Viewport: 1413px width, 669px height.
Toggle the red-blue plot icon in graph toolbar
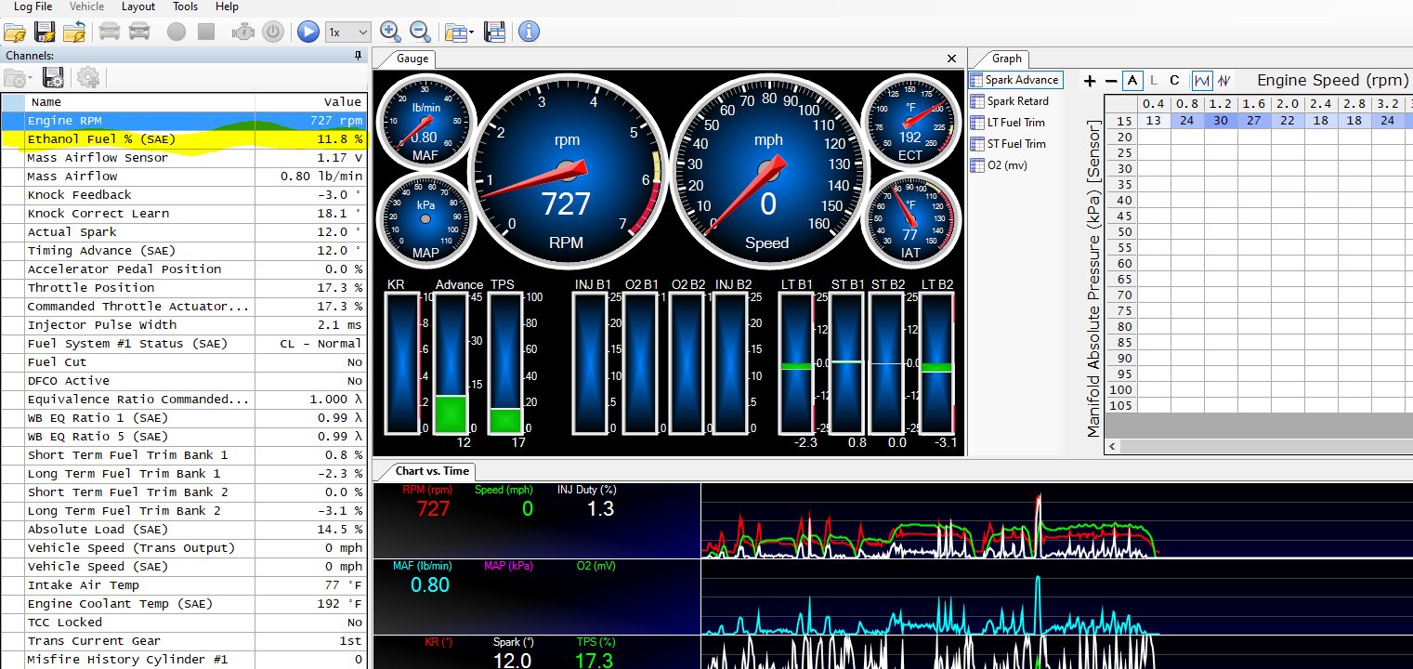coord(1224,81)
